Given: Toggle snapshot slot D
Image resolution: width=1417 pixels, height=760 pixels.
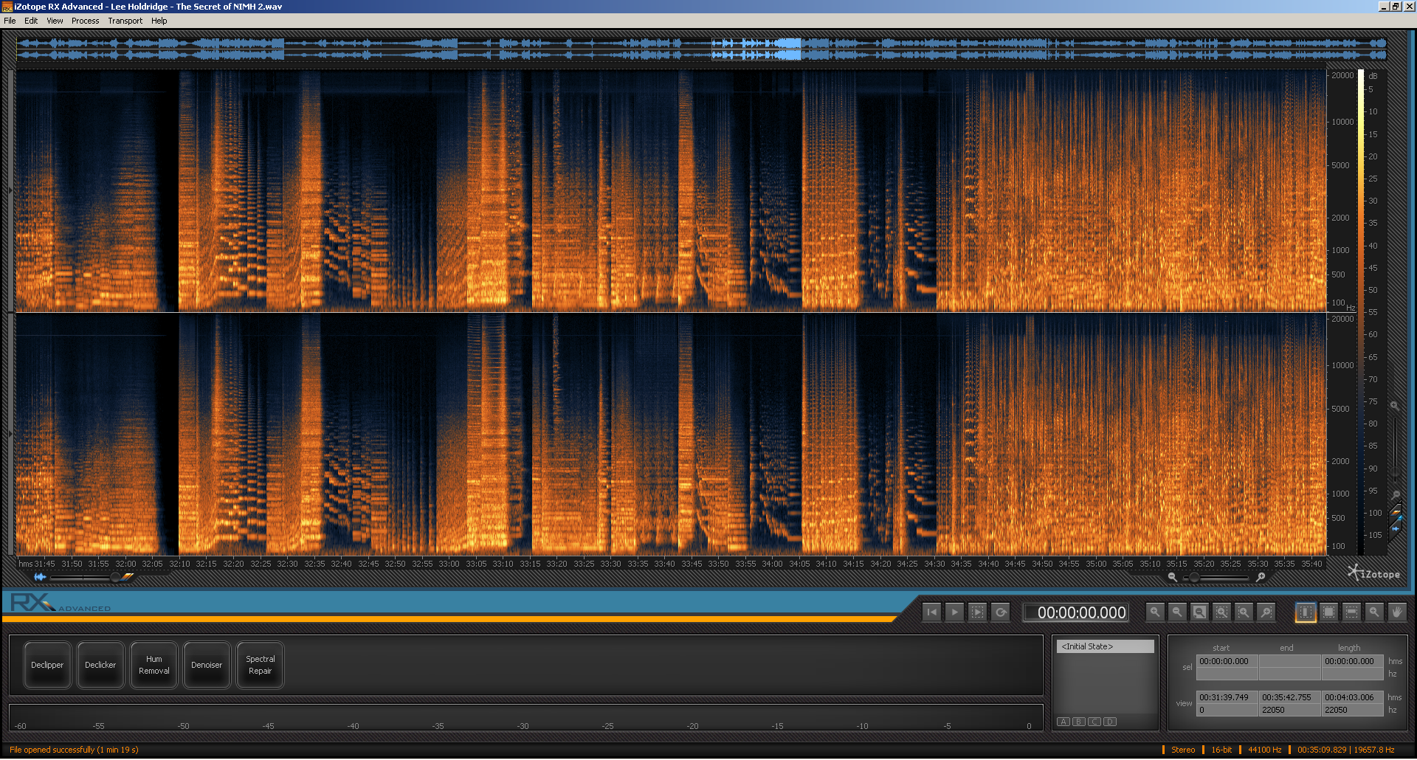Looking at the screenshot, I should [1109, 722].
